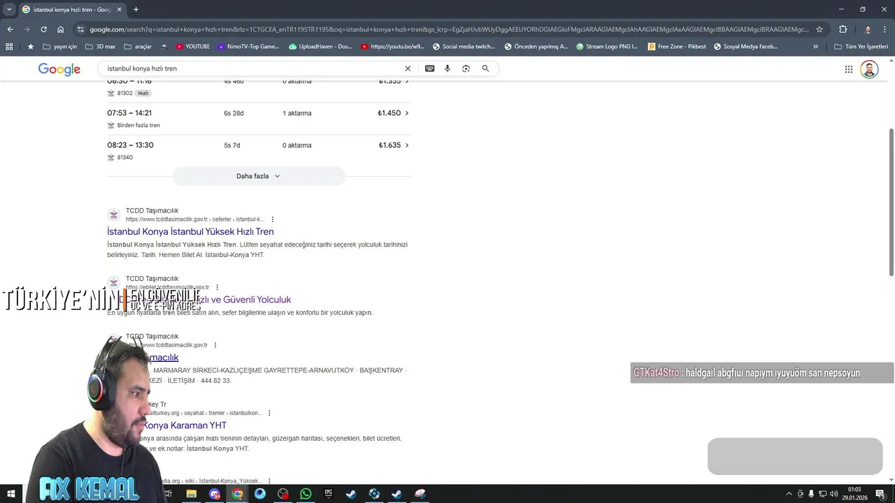Open the 07:53 – 14:21 train row arrow
This screenshot has width=895, height=503.
coord(407,113)
